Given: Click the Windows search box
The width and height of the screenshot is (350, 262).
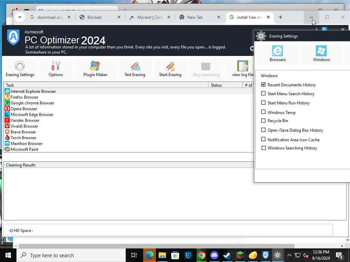Looking at the screenshot, I should coord(71,255).
